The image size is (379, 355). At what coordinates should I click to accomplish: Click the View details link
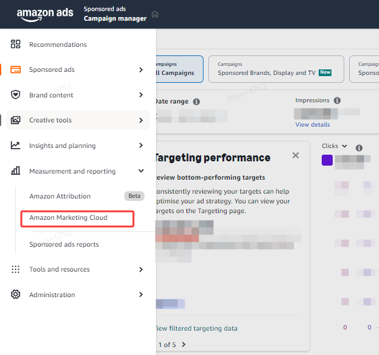pos(313,124)
